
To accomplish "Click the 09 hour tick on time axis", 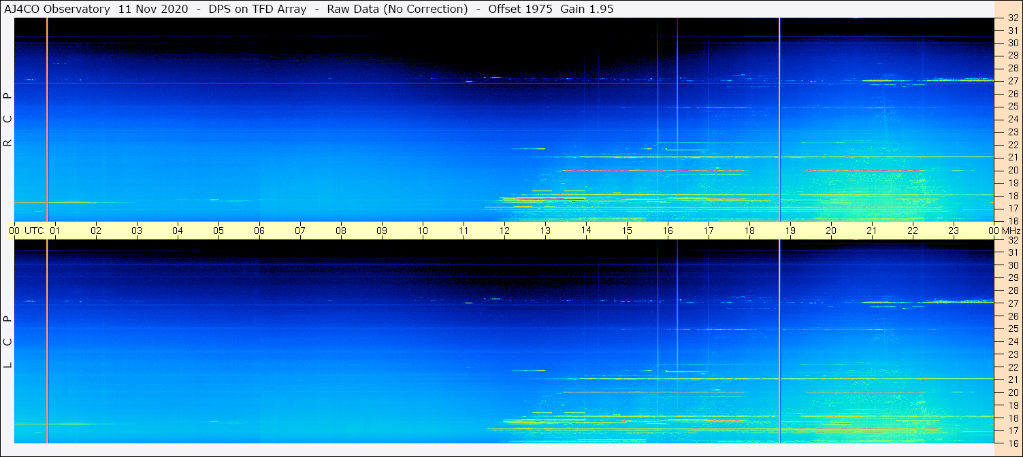I will [x=382, y=231].
